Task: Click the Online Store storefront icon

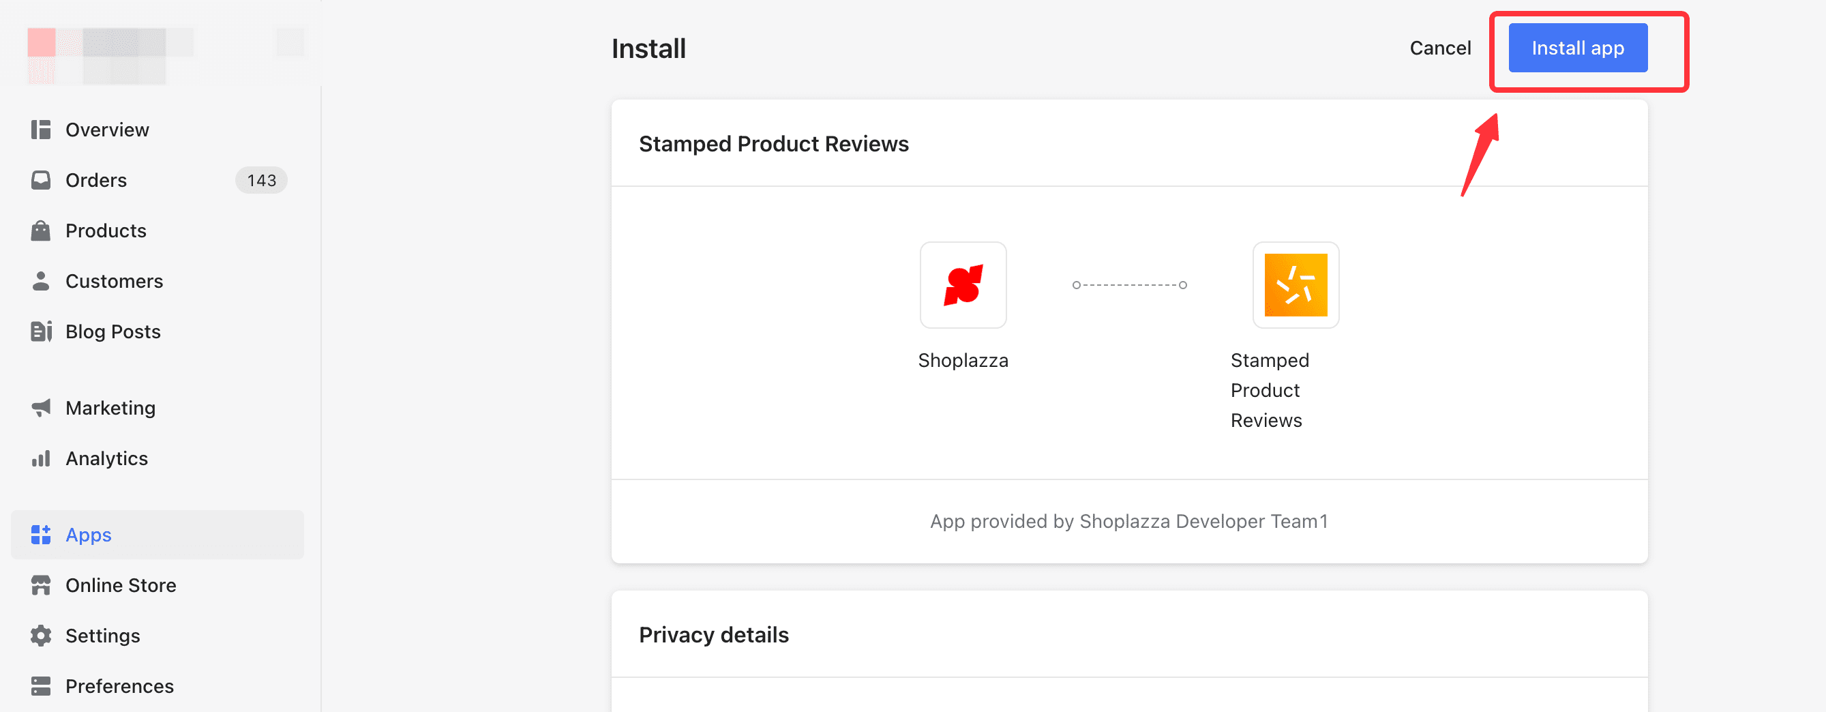Action: pos(41,585)
